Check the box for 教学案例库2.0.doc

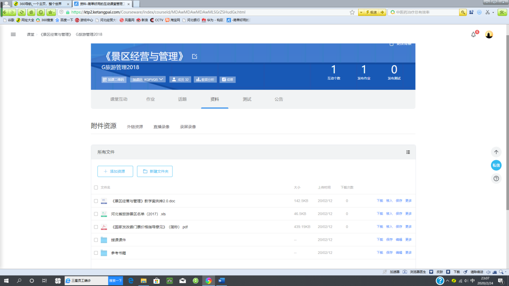[x=96, y=201]
